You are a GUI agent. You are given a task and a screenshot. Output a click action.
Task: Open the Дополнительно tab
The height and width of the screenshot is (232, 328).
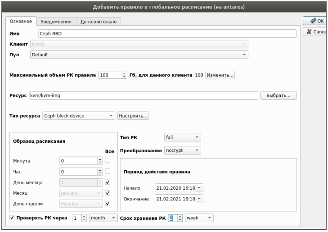(x=99, y=22)
